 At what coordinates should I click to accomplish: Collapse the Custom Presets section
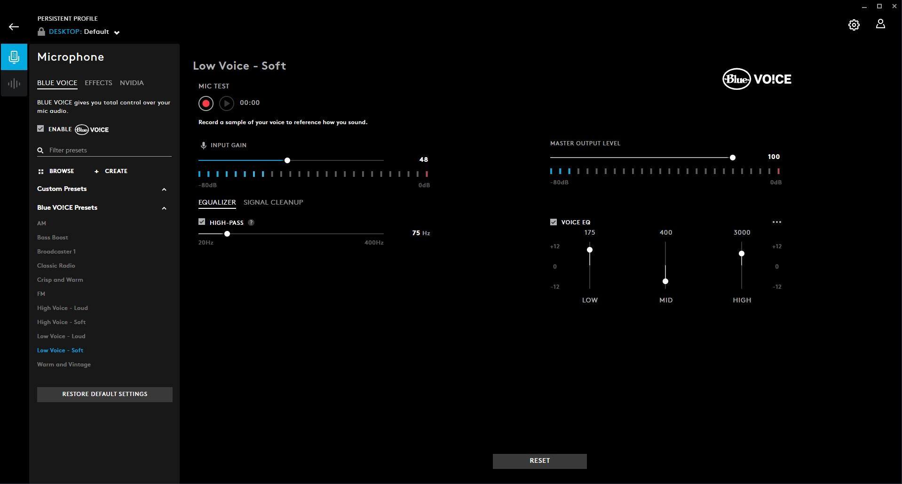(164, 190)
